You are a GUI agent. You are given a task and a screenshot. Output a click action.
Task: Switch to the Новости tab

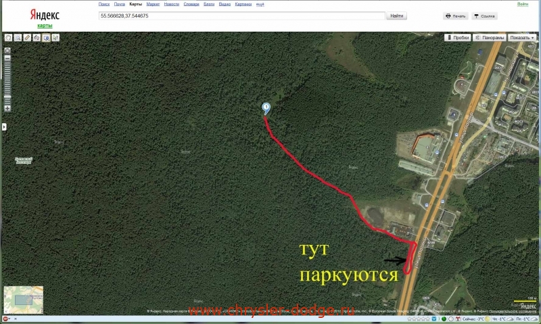pyautogui.click(x=172, y=4)
